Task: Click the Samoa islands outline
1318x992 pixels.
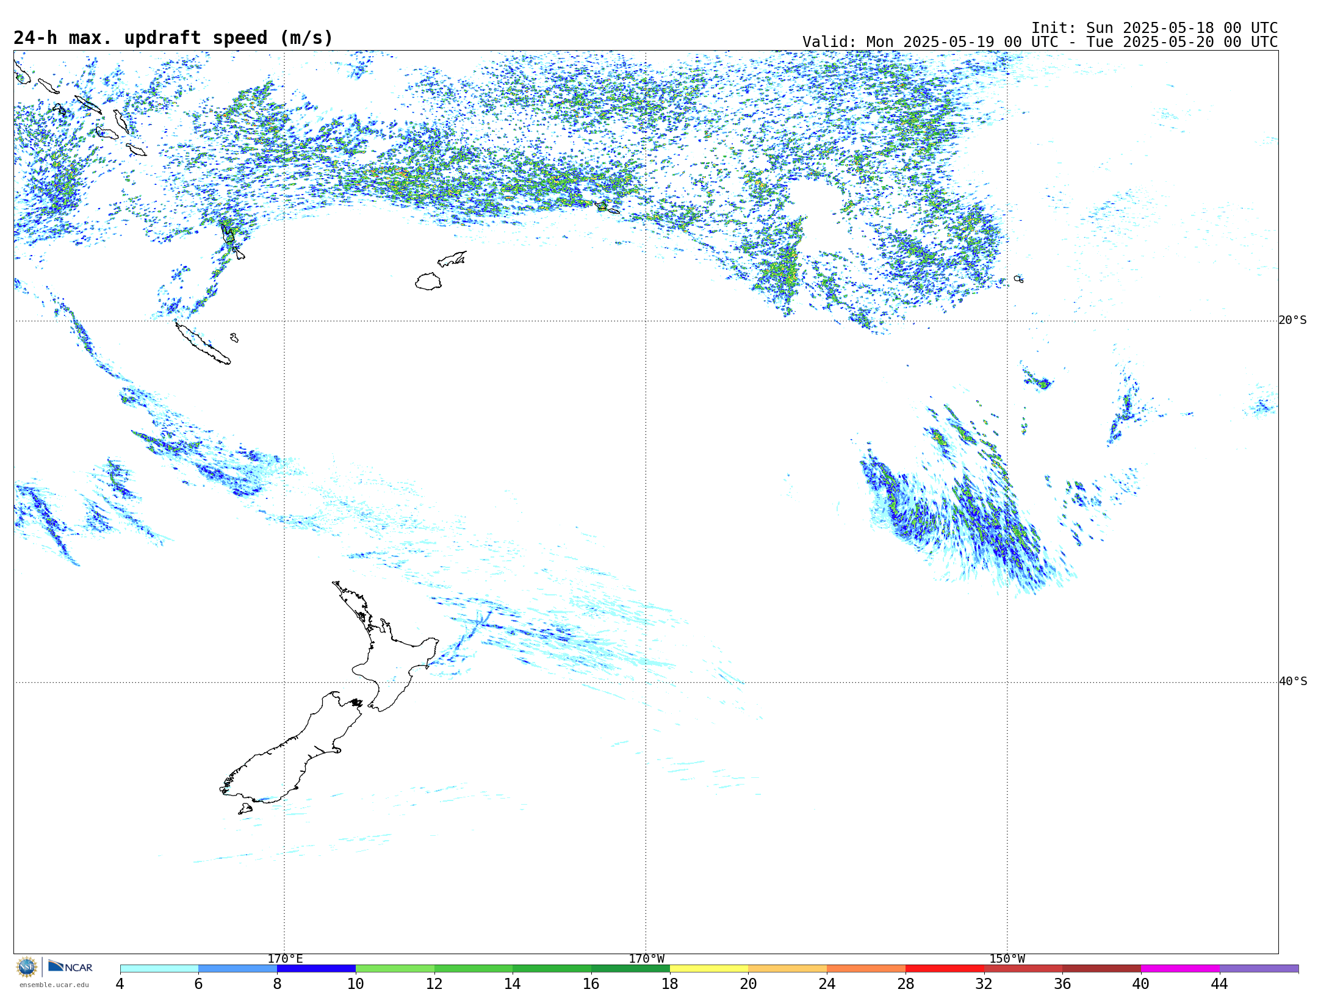Action: [607, 208]
